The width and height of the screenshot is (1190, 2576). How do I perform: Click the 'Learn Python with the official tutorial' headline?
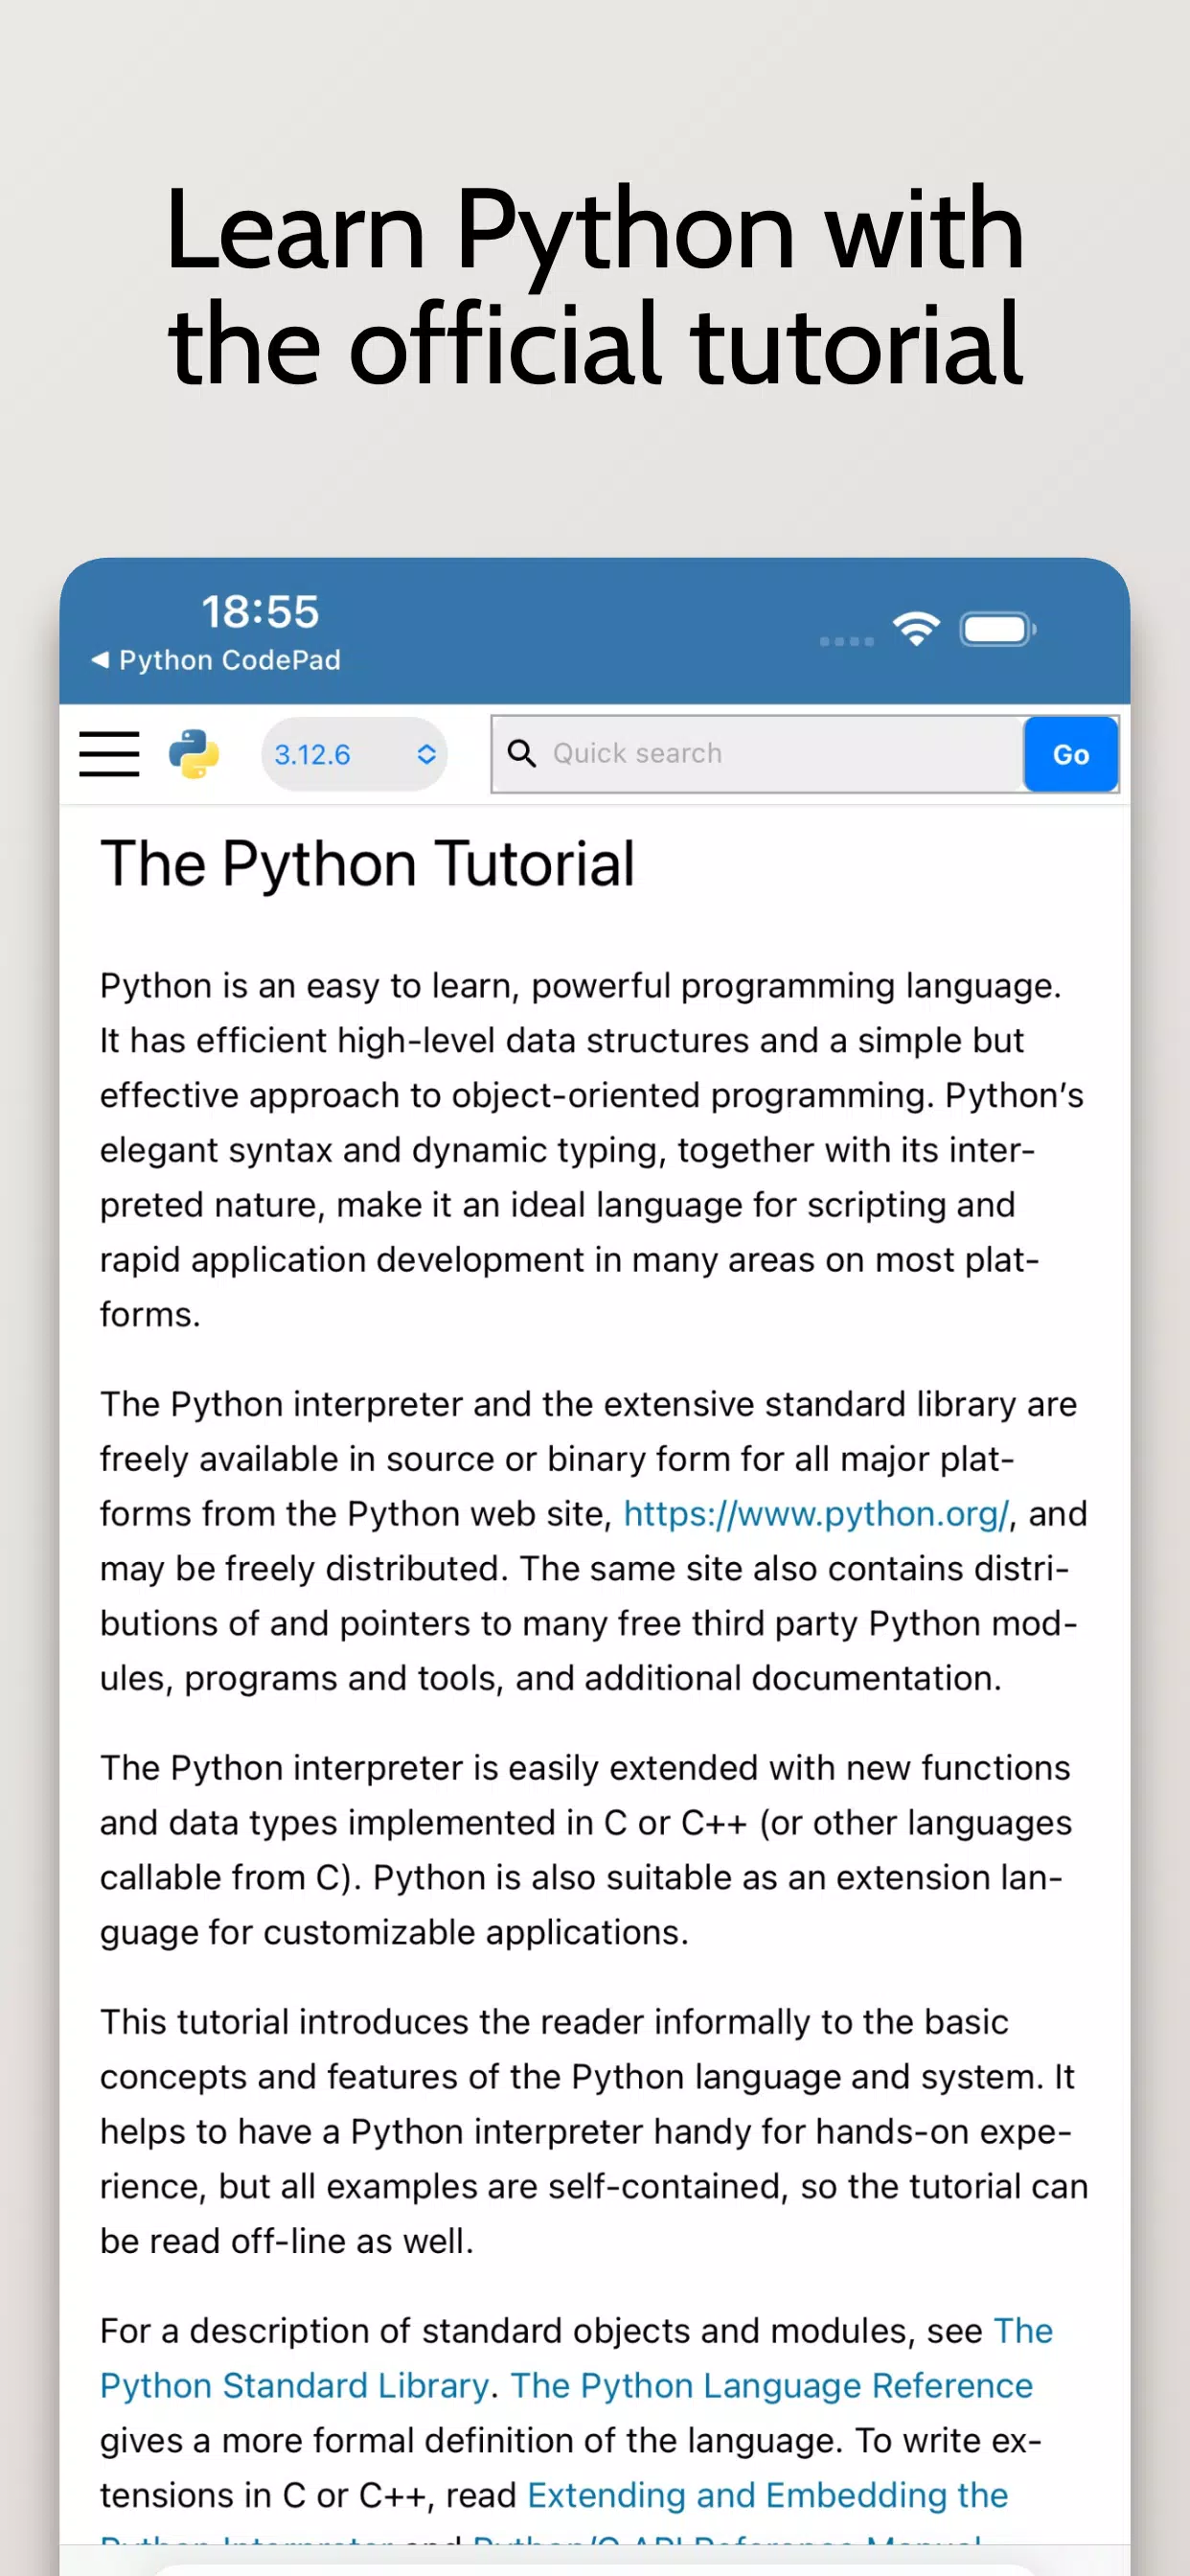tap(595, 286)
